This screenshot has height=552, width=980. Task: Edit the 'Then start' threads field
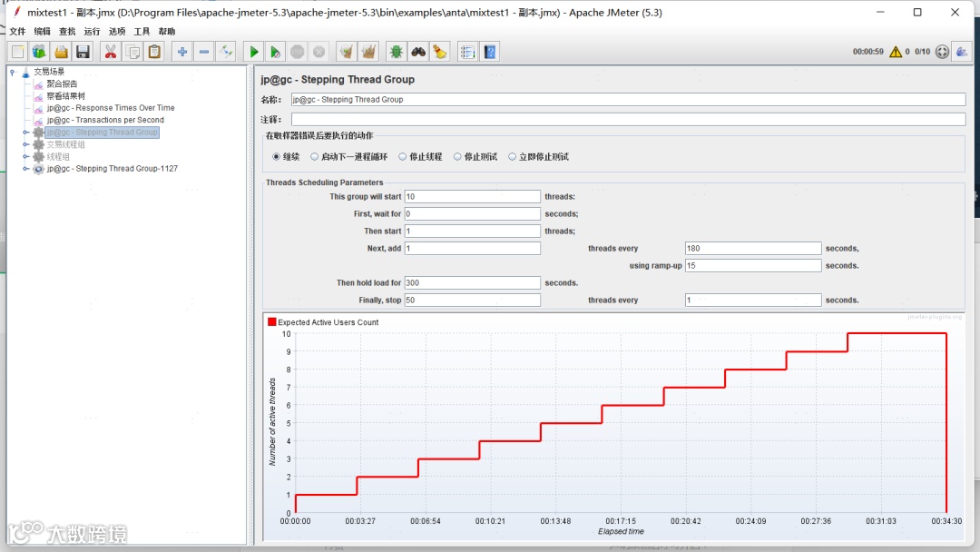(x=473, y=232)
